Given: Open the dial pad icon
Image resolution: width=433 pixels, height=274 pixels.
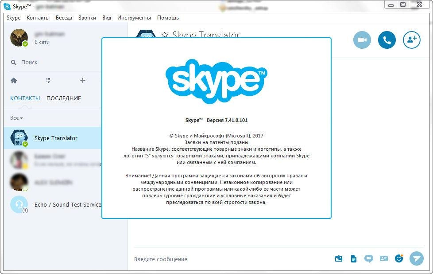Looking at the screenshot, I should tap(48, 80).
